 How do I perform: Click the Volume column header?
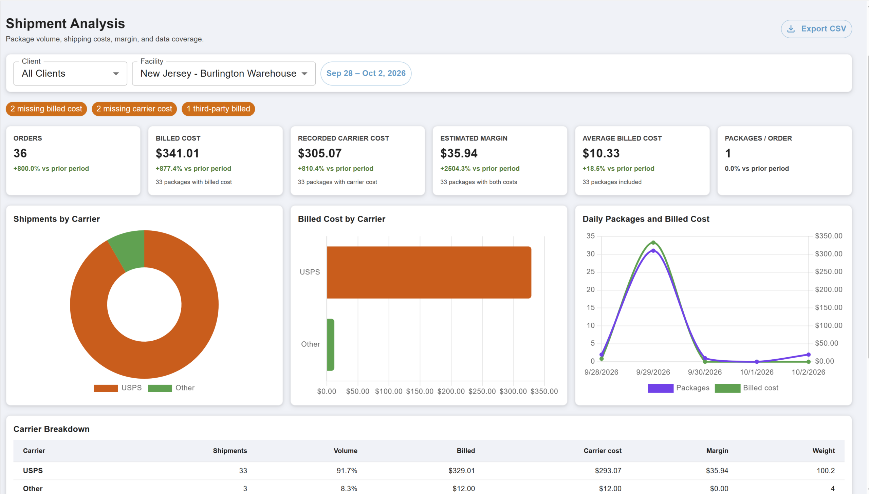[345, 451]
